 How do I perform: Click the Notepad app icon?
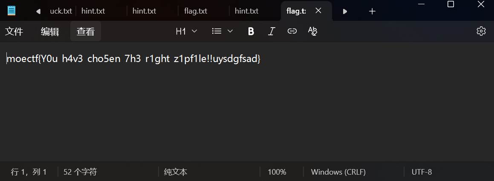click(x=12, y=11)
